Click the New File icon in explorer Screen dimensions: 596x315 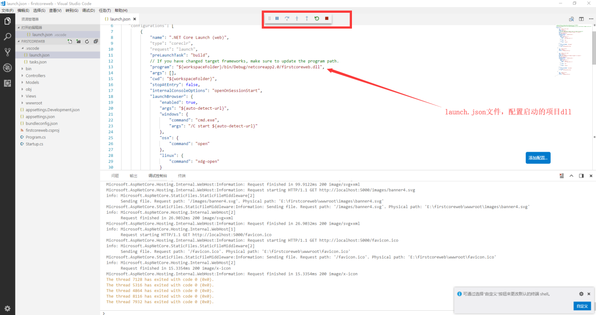[70, 41]
